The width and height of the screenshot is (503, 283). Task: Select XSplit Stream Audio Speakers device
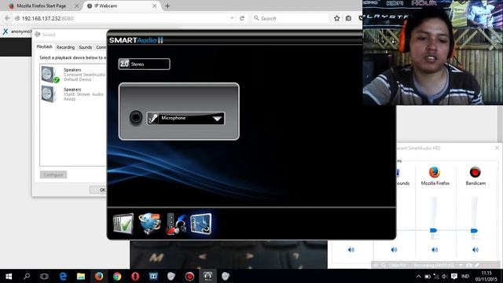[x=73, y=94]
